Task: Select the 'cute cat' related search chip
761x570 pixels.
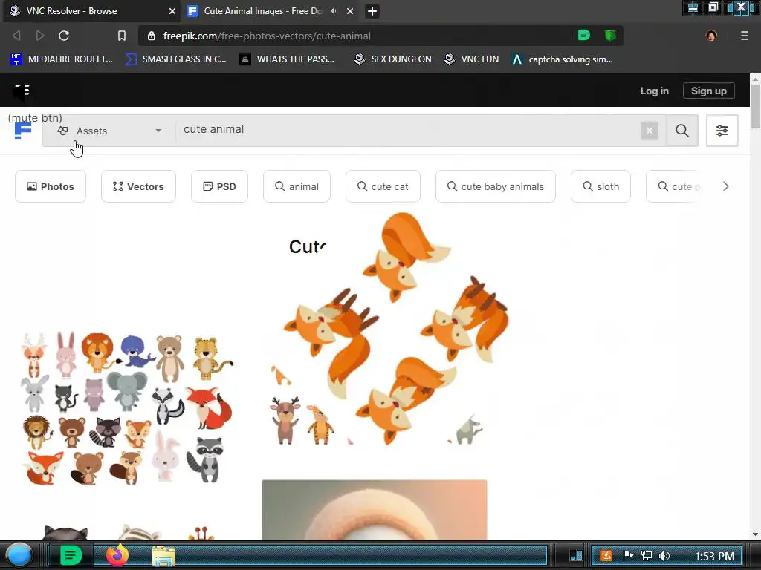Action: pyautogui.click(x=383, y=186)
